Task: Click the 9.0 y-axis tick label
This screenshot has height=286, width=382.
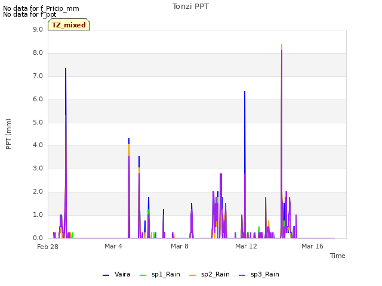Action: point(38,29)
